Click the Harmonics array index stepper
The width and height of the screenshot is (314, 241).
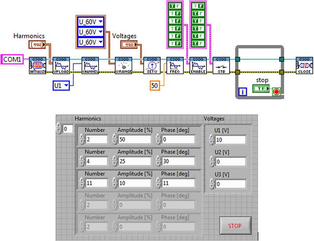(59, 129)
